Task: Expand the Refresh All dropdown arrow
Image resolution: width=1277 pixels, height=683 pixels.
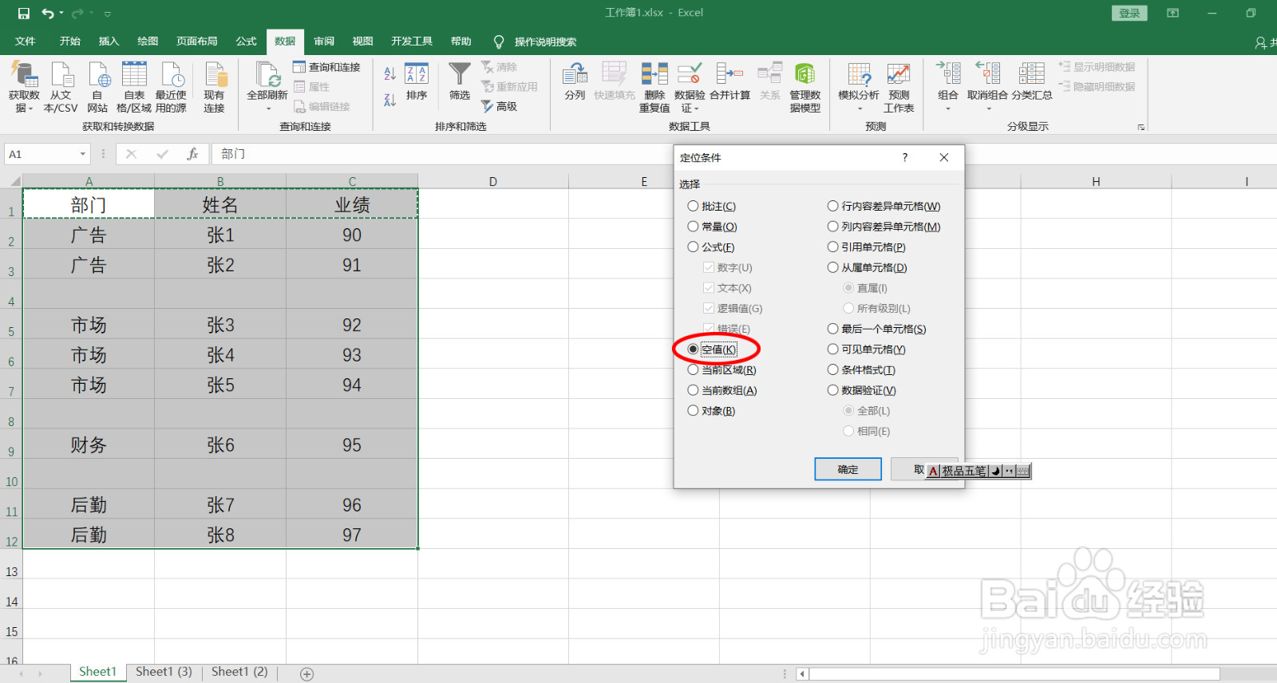Action: 268,109
